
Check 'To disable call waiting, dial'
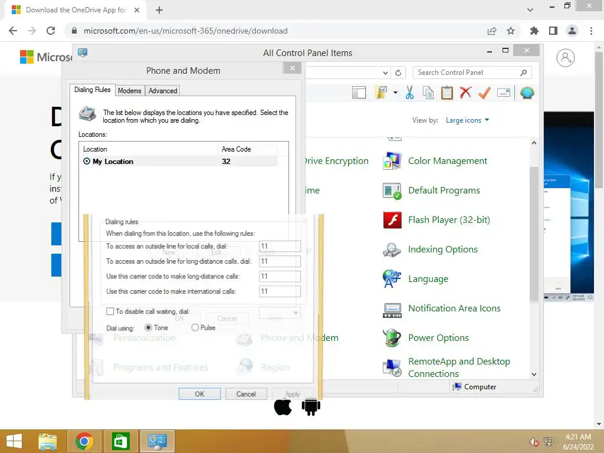(110, 311)
